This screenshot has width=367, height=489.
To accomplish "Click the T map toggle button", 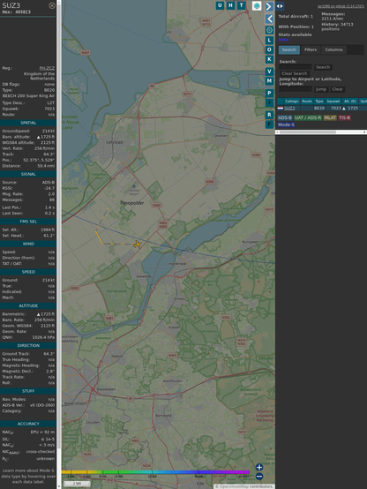I will click(241, 5).
